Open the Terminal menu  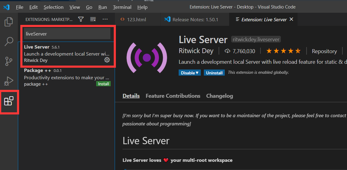click(x=122, y=7)
